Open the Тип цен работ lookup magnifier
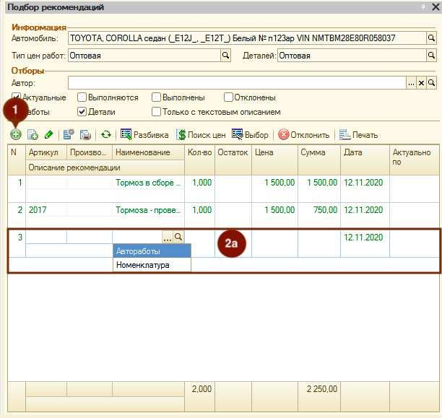This screenshot has width=442, height=418. (x=225, y=56)
